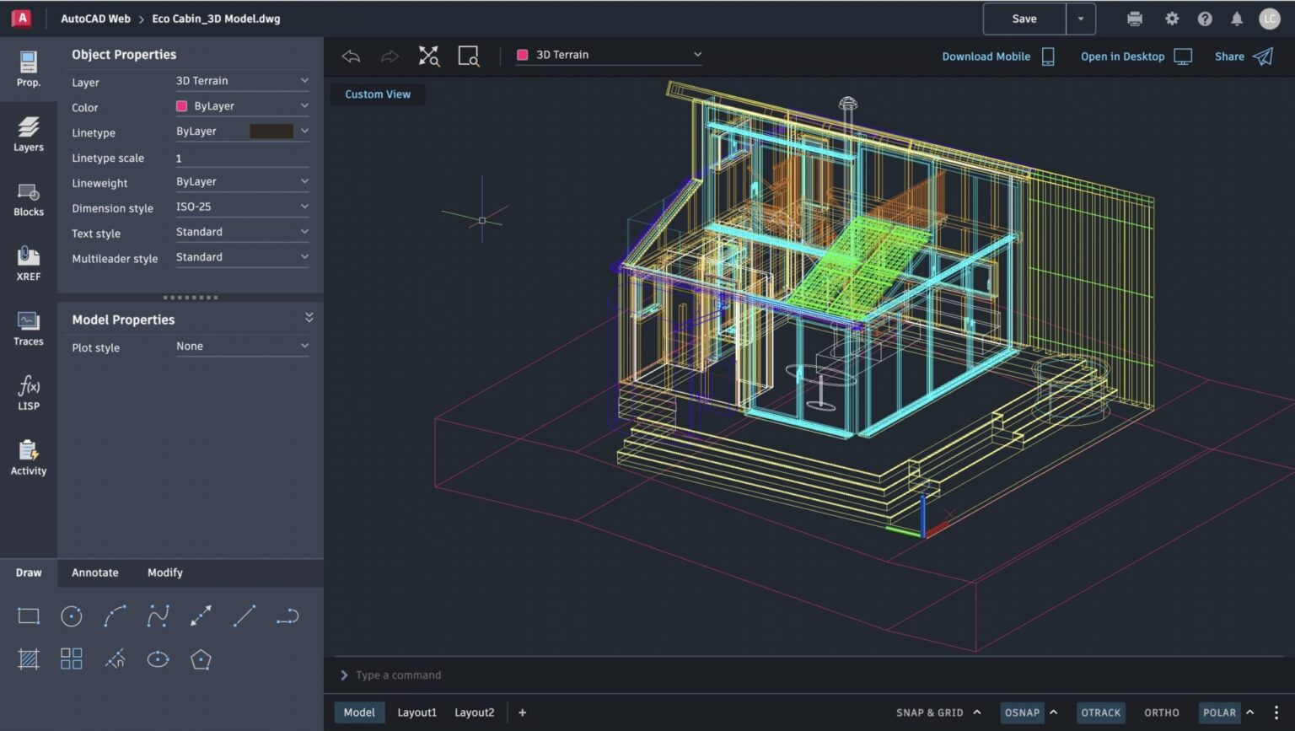This screenshot has width=1295, height=731.
Task: Click the Save button
Action: [x=1024, y=19]
